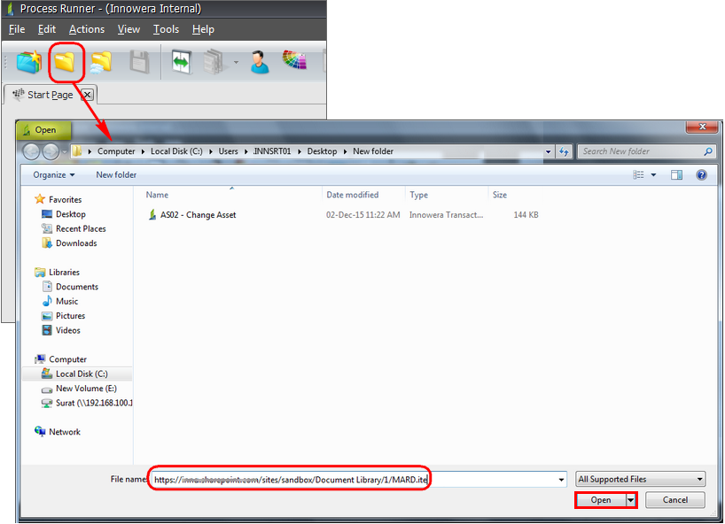
Task: Click the File name input field
Action: (355, 480)
